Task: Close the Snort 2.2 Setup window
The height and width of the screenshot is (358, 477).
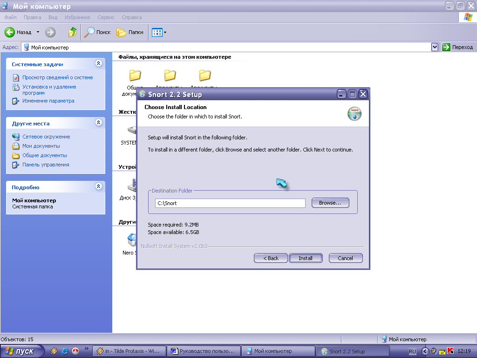Action: [363, 94]
